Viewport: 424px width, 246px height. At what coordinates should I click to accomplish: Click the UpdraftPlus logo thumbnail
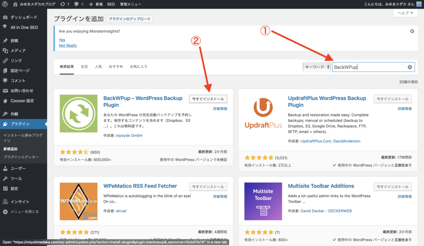coord(263,113)
